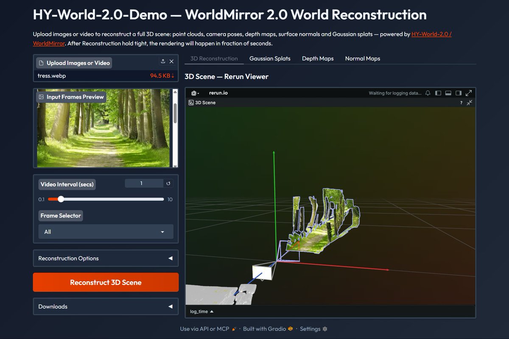
Task: Enter fullscreen mode in Rerun viewer
Action: coord(469,93)
